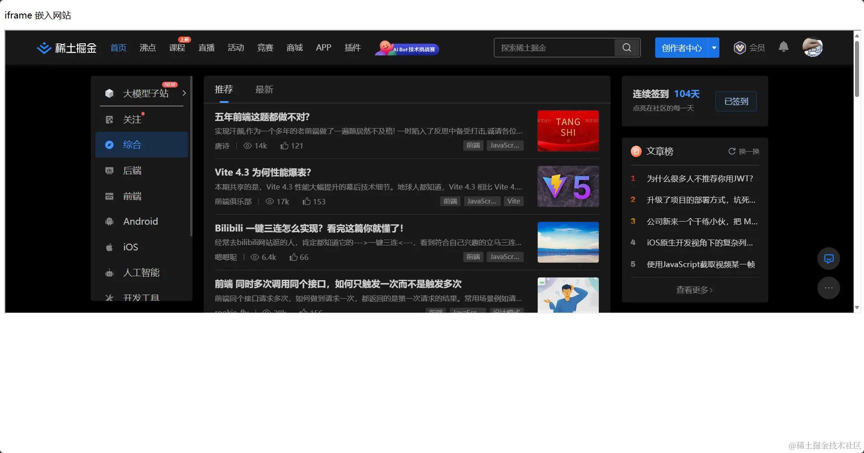Open 竞赛 in top navigation
Screen dimensions: 864x453
[265, 48]
